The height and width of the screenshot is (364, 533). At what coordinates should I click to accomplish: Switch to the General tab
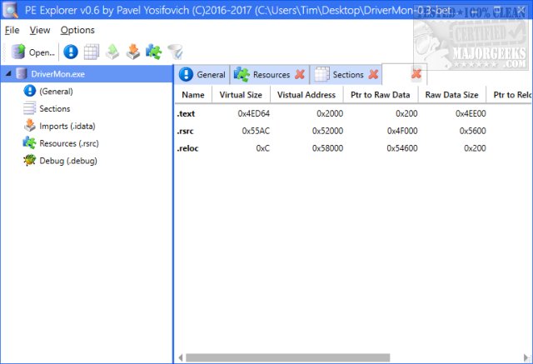point(202,74)
